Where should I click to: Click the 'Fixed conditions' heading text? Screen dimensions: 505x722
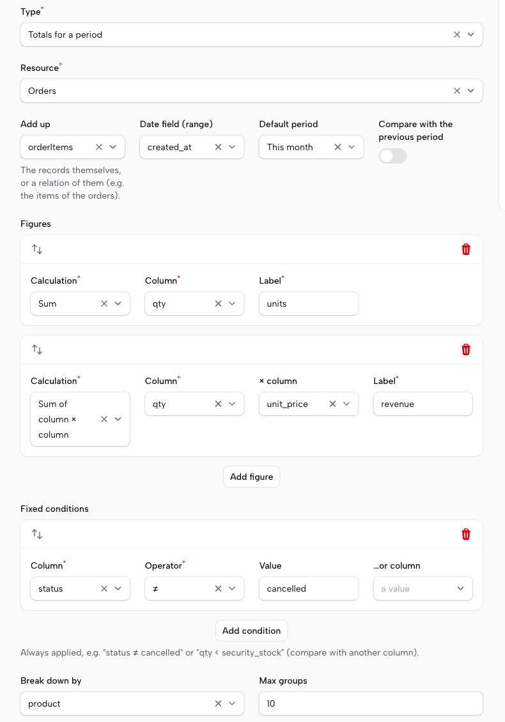(54, 509)
